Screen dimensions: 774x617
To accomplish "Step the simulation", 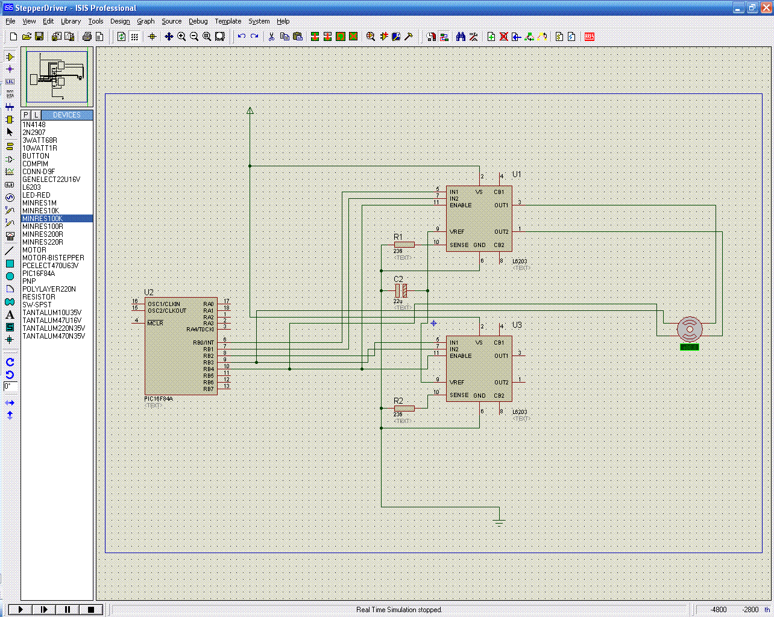I will coord(44,610).
